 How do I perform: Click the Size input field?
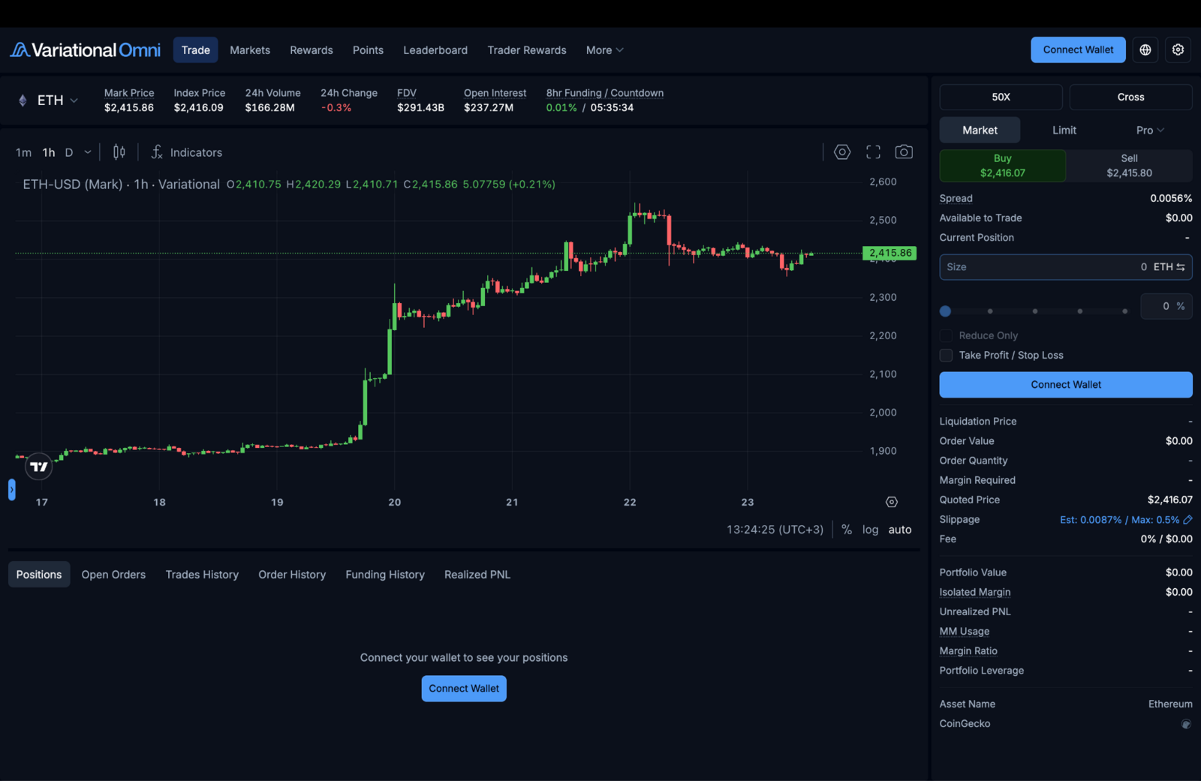pyautogui.click(x=1066, y=267)
